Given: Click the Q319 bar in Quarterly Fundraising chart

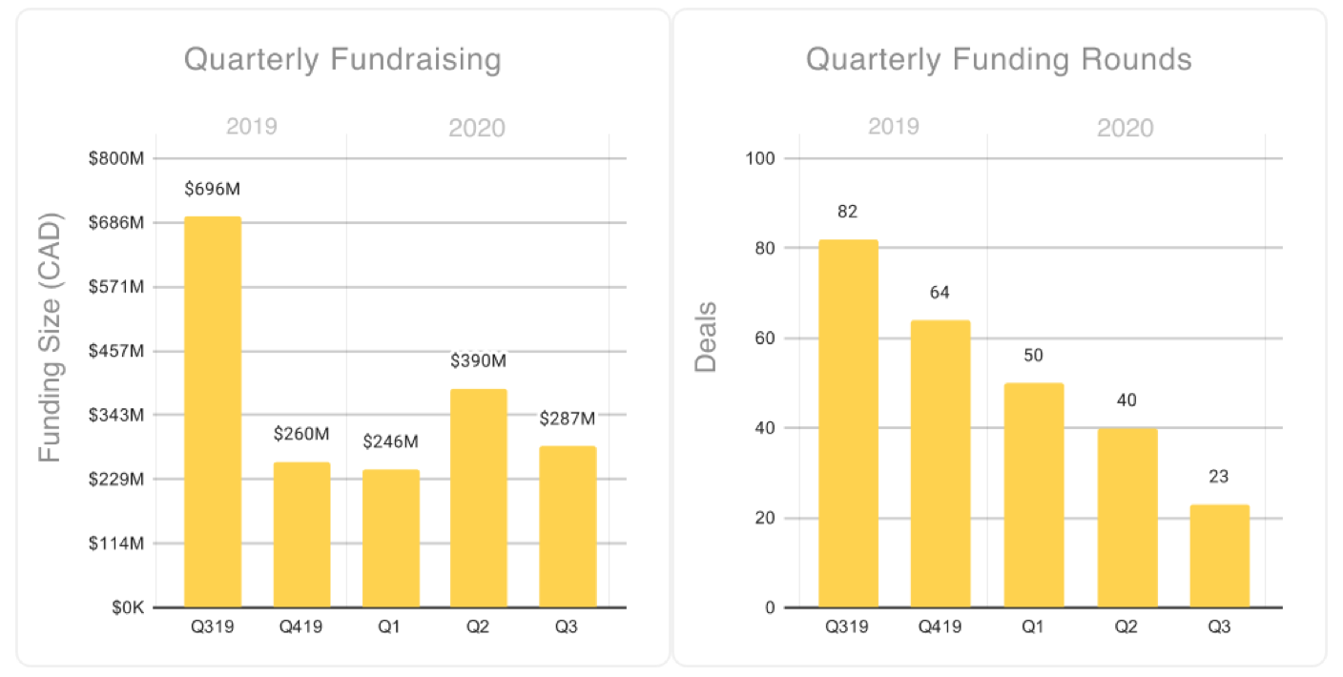Looking at the screenshot, I should 212,412.
